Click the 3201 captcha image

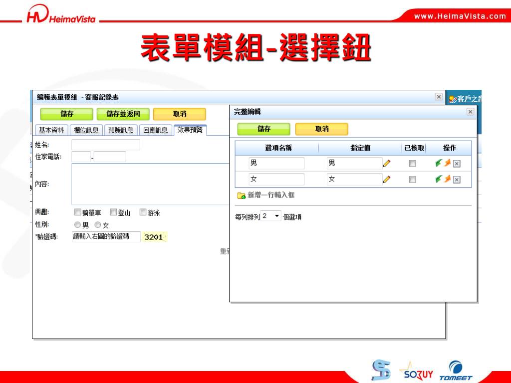click(x=155, y=237)
